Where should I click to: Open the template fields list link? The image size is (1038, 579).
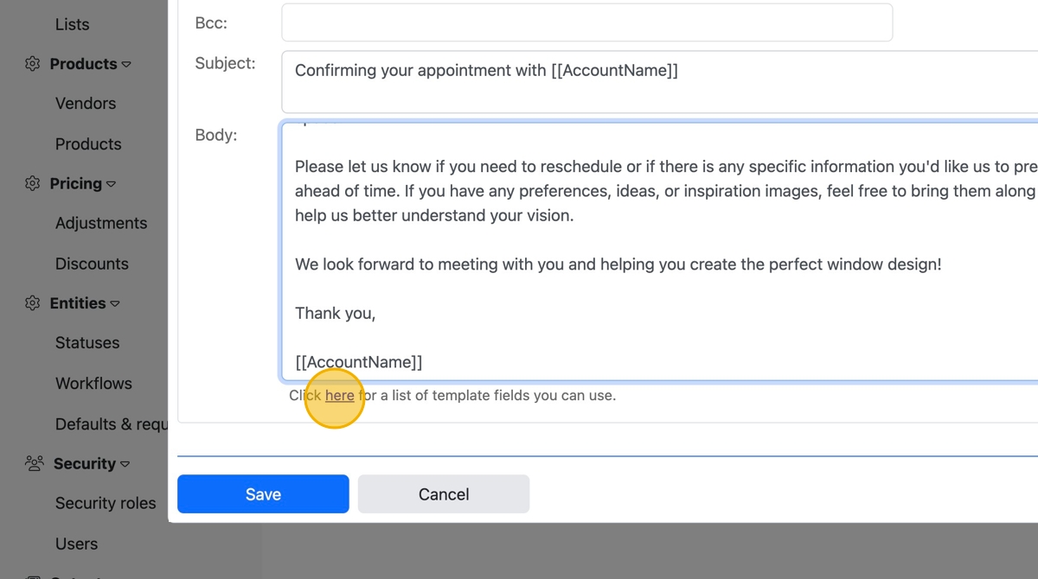339,396
